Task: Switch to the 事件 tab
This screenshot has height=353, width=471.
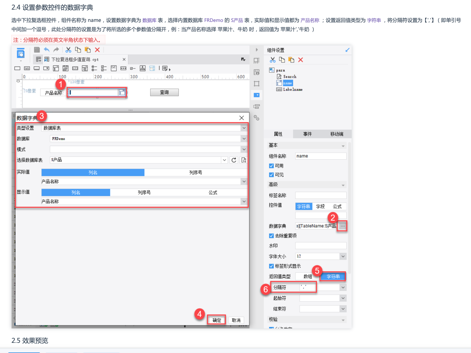Action: point(307,134)
